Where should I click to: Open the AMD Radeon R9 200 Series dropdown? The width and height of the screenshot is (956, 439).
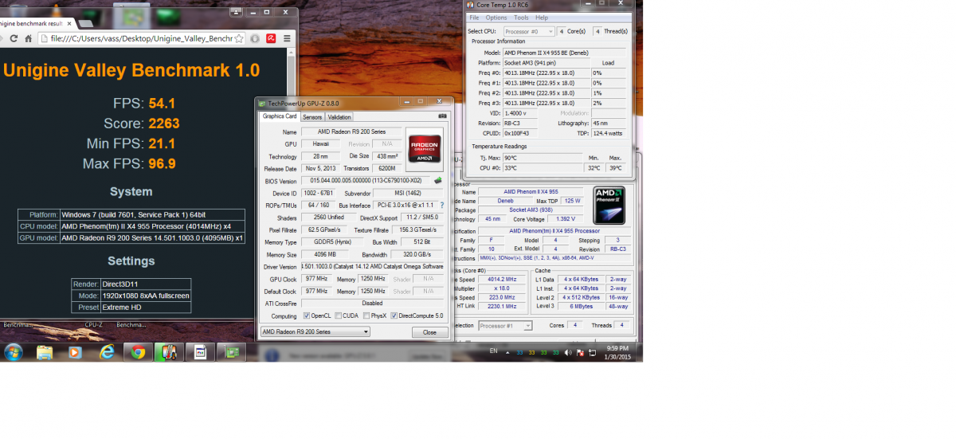(x=315, y=331)
